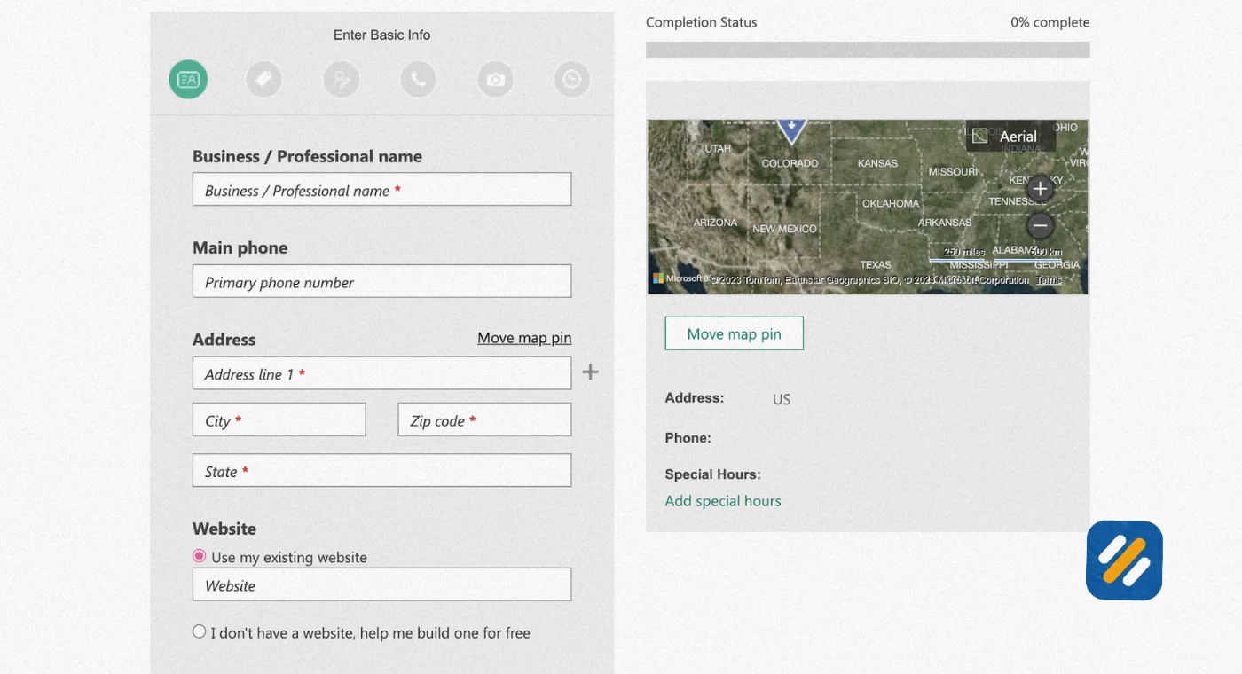Go to the clock hours step icon
The image size is (1242, 674).
[572, 80]
